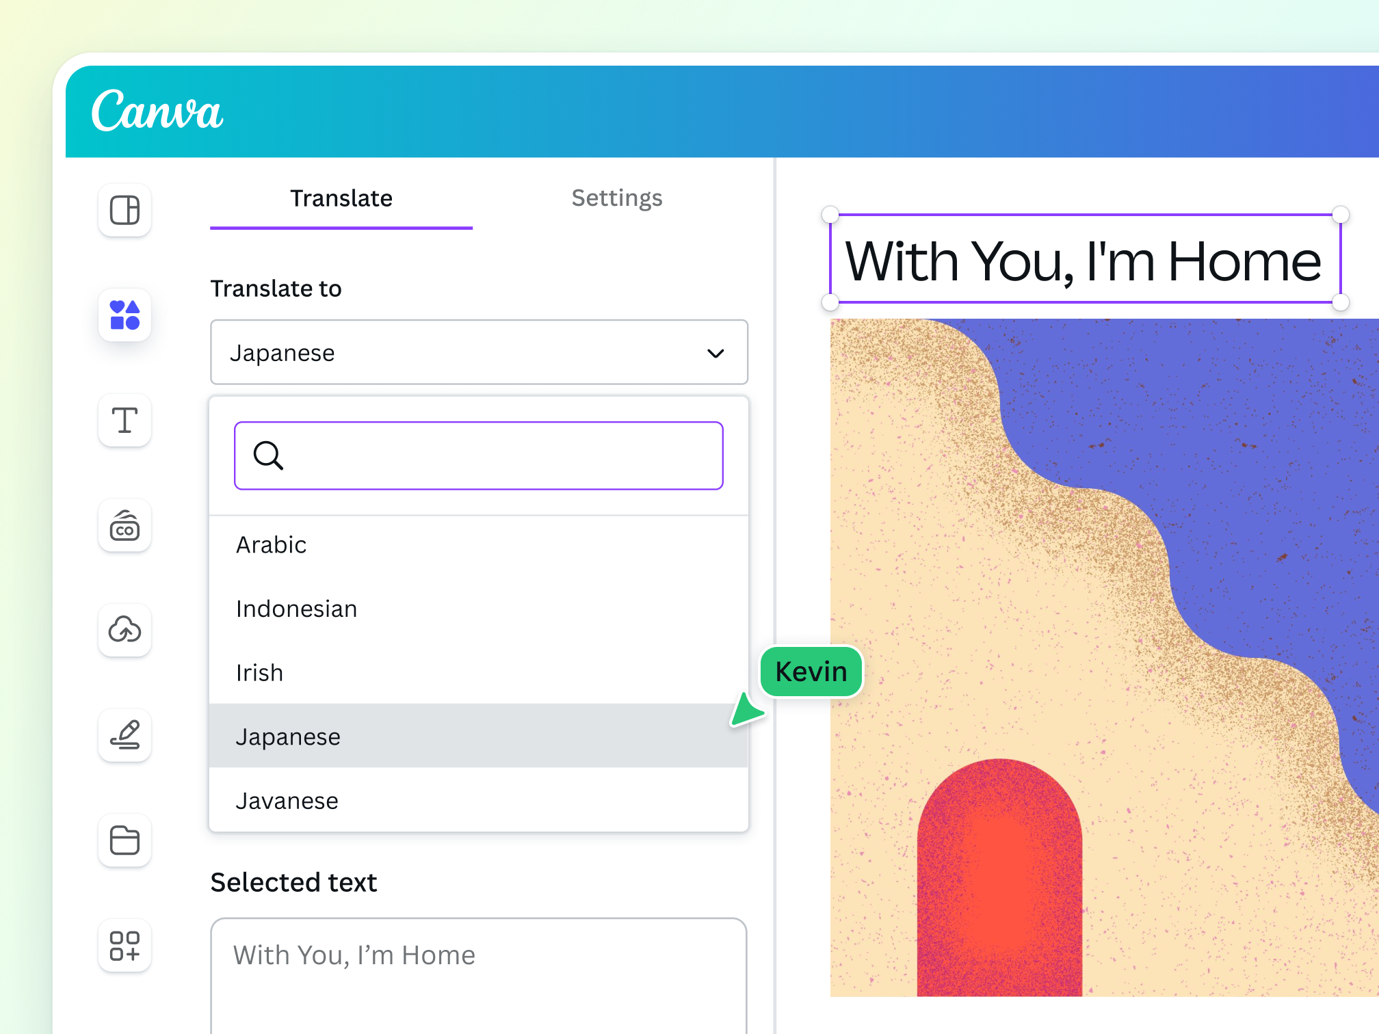Open the Text tool in sidebar
Screen dimensions: 1379x1034
click(124, 420)
